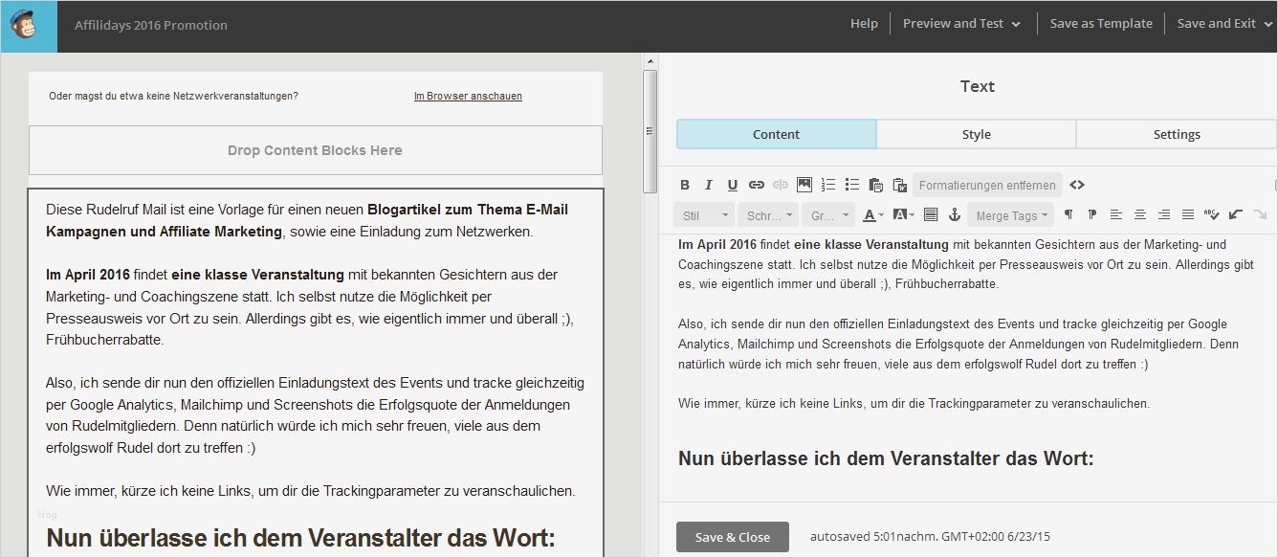The height and width of the screenshot is (558, 1278).
Task: Center align the text
Action: pyautogui.click(x=1140, y=215)
